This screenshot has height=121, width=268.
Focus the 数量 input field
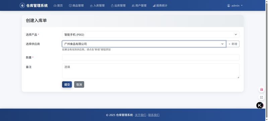click(x=150, y=57)
